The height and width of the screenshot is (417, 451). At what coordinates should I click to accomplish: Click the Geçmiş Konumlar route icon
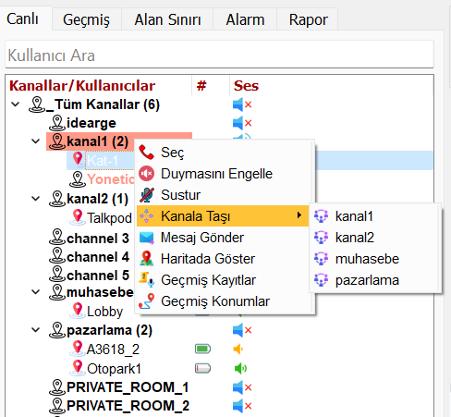point(146,301)
